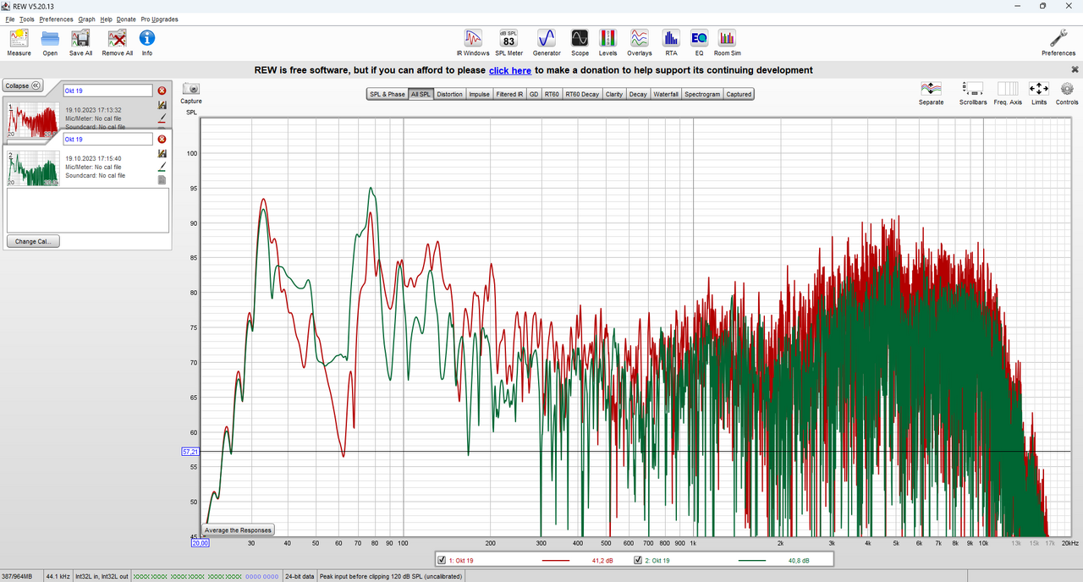The image size is (1083, 582).
Task: Select measurement 1 red thumbnail
Action: click(x=33, y=120)
